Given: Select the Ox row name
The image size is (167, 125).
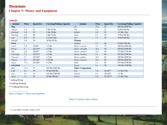Looking at the screenshot, I should click(x=75, y=27).
